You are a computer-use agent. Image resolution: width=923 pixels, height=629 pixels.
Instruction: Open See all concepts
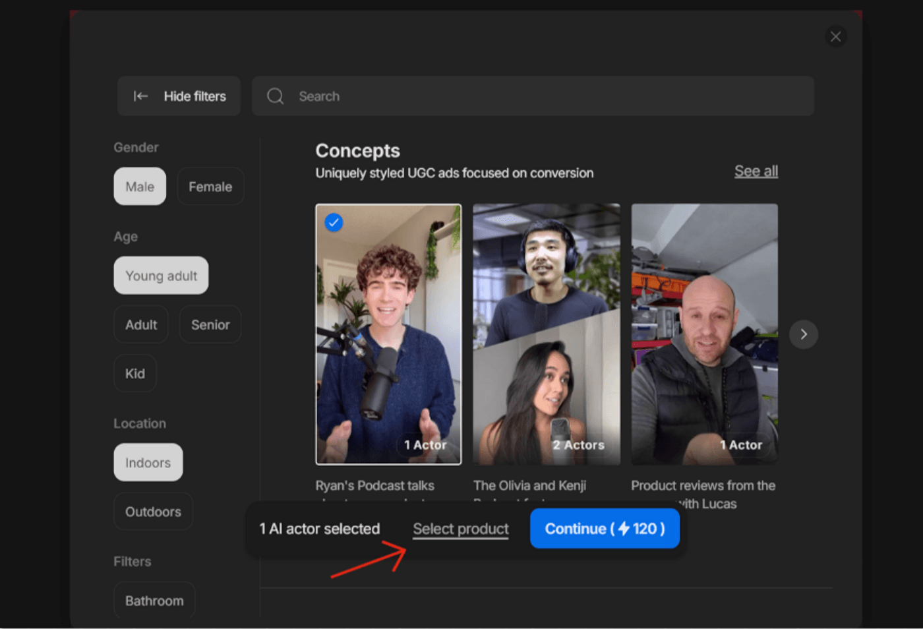(756, 171)
